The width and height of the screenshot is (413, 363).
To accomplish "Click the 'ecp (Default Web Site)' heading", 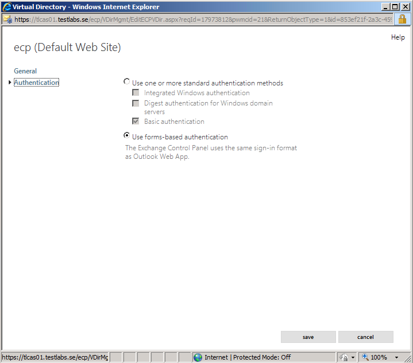I will click(67, 48).
